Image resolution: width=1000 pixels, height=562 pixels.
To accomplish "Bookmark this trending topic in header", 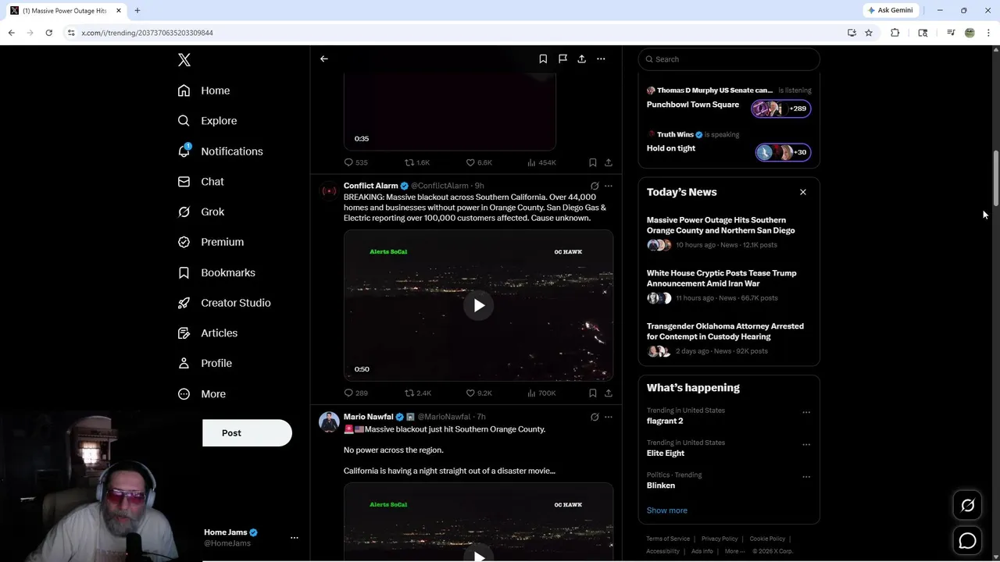I will pyautogui.click(x=543, y=59).
